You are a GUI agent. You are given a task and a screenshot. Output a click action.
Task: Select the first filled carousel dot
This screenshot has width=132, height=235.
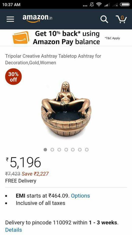[x=45, y=150]
